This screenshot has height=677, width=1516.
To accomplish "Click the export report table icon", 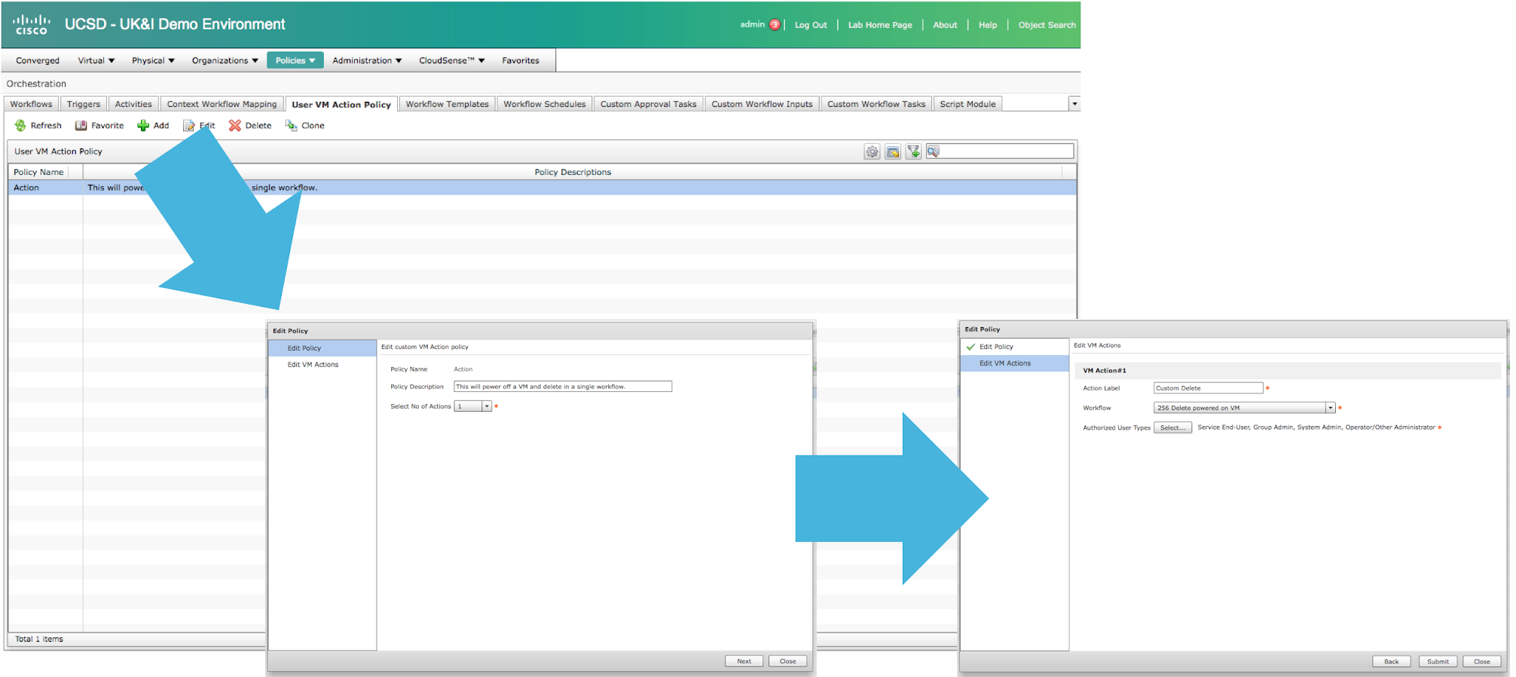I will (893, 152).
